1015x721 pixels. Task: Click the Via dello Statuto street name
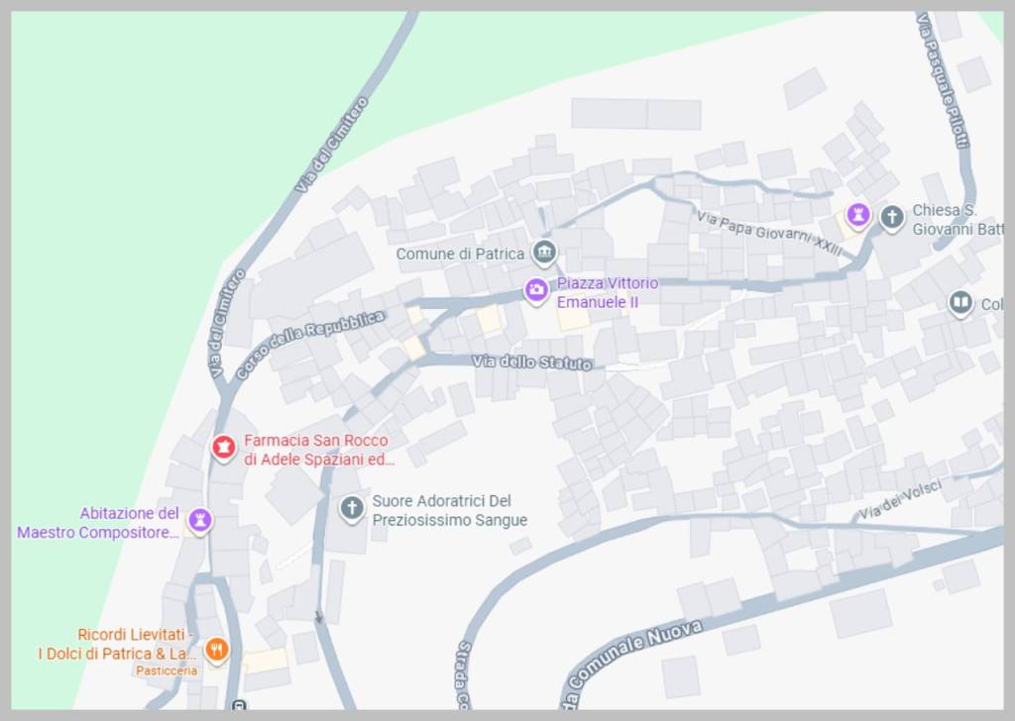coord(531,362)
